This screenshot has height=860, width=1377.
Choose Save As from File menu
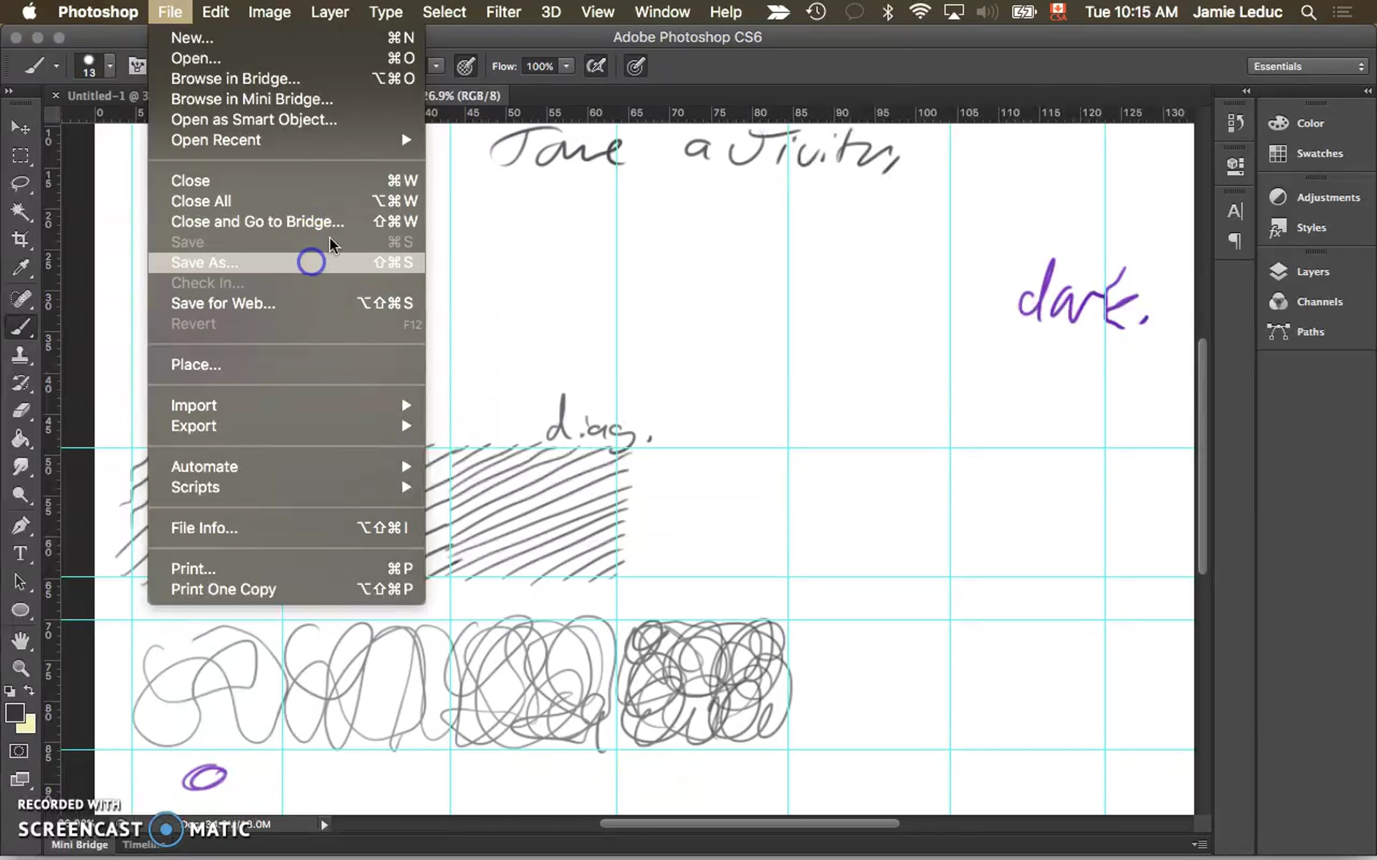tap(205, 263)
